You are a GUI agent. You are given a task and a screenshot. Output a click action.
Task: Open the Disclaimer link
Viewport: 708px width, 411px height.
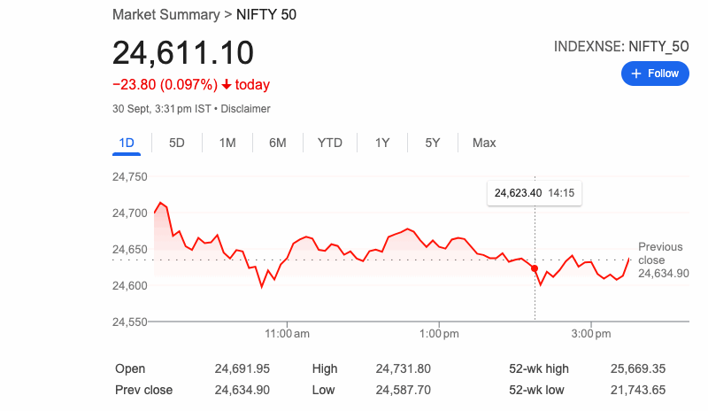245,108
